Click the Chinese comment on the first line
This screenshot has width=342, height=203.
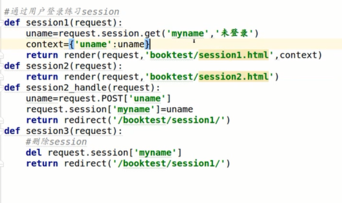61,12
